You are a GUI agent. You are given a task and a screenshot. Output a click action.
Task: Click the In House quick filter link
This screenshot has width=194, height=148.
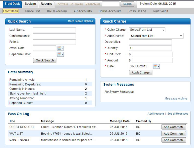pos(76,4)
